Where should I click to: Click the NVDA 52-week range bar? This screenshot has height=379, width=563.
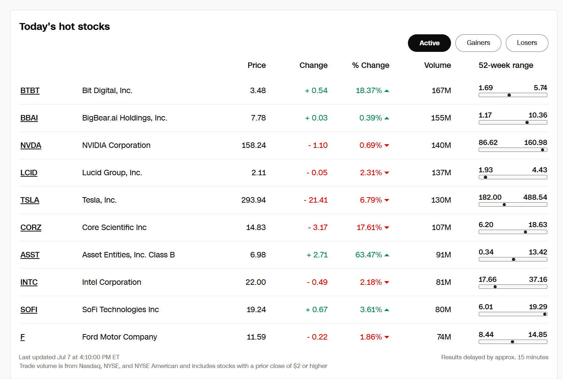pos(513,150)
